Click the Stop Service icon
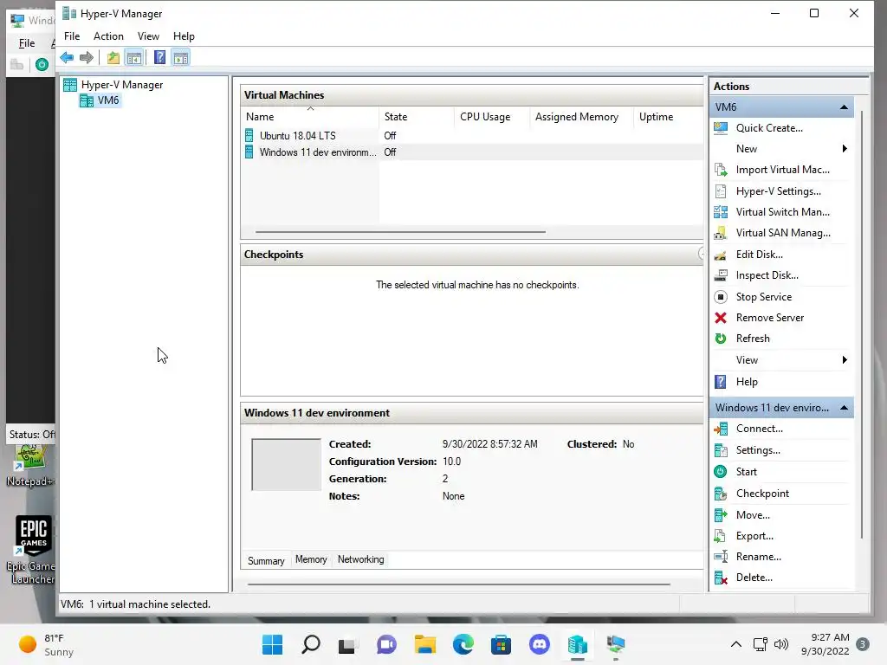887x665 pixels. click(721, 297)
